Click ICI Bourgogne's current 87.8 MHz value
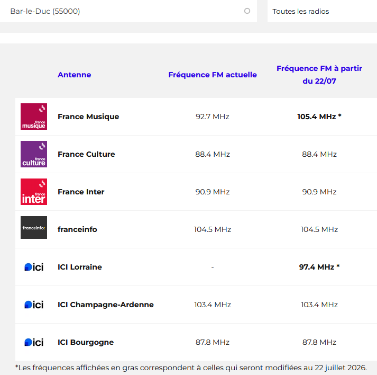Image resolution: width=377 pixels, height=375 pixels. pyautogui.click(x=213, y=342)
